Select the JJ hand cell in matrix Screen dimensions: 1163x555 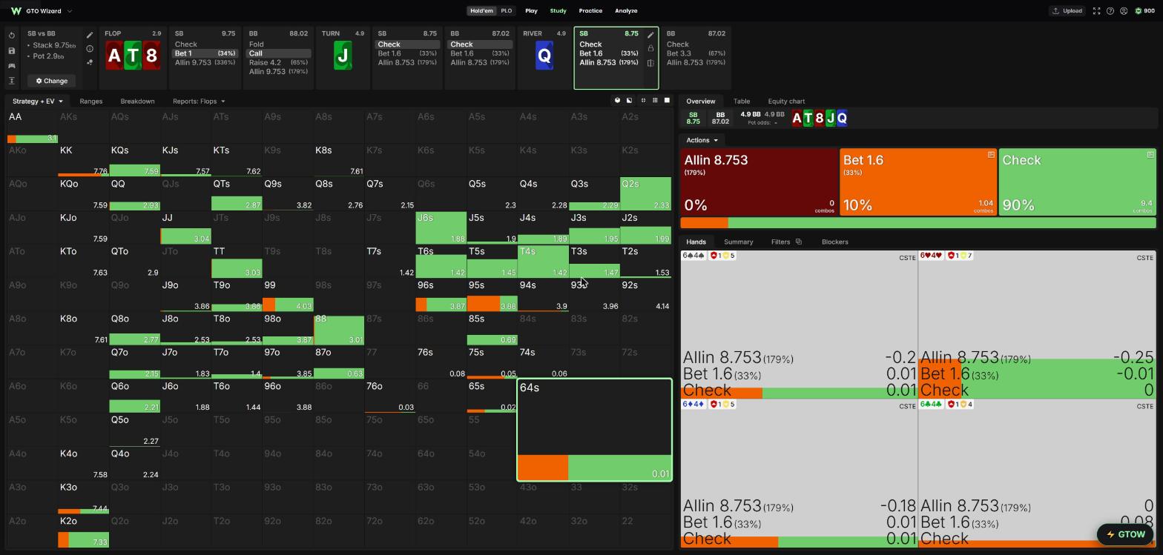pos(186,228)
